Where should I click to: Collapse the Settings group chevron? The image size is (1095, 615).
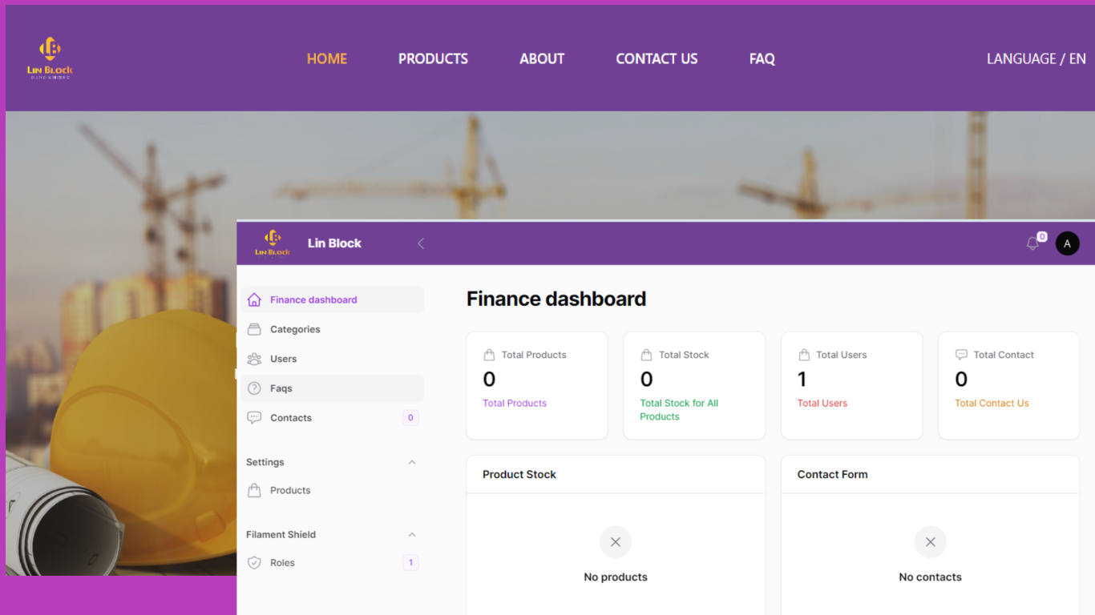[412, 462]
